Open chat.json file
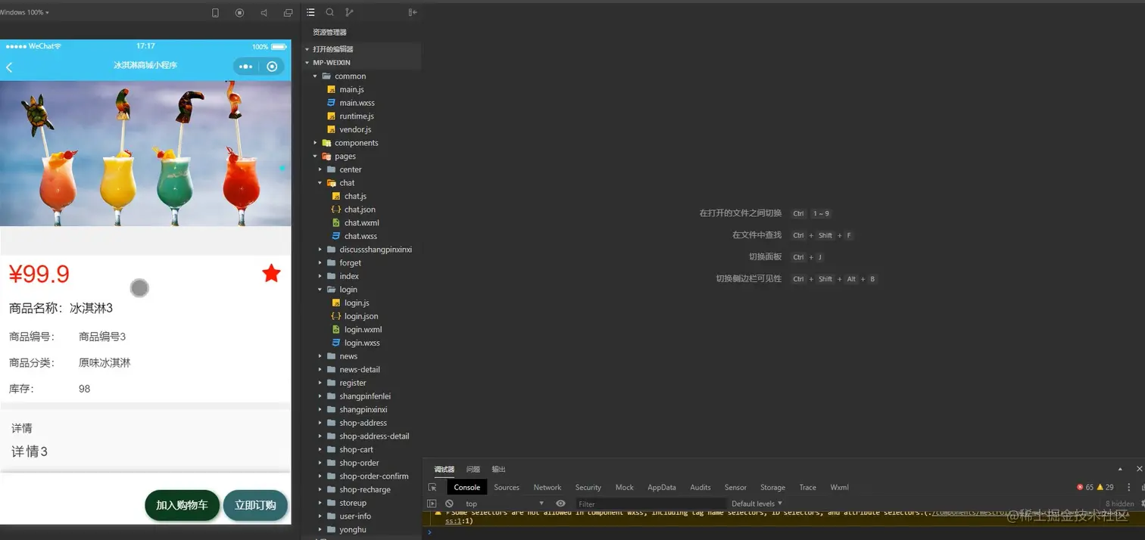Viewport: 1145px width, 540px height. point(360,209)
